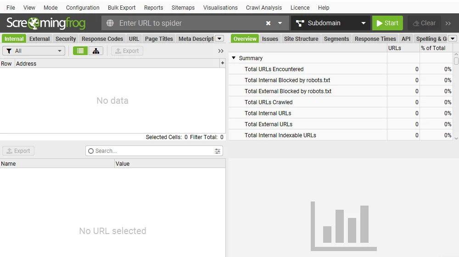Switch to the Issues tab

point(270,39)
